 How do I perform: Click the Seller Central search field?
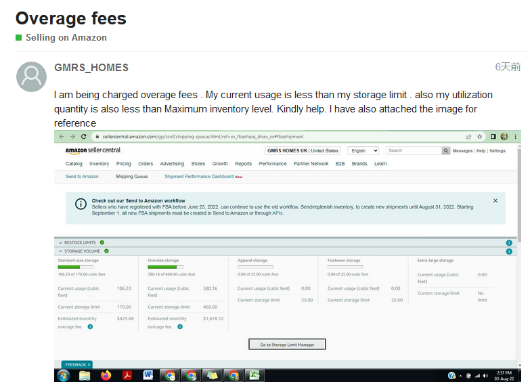tap(414, 150)
